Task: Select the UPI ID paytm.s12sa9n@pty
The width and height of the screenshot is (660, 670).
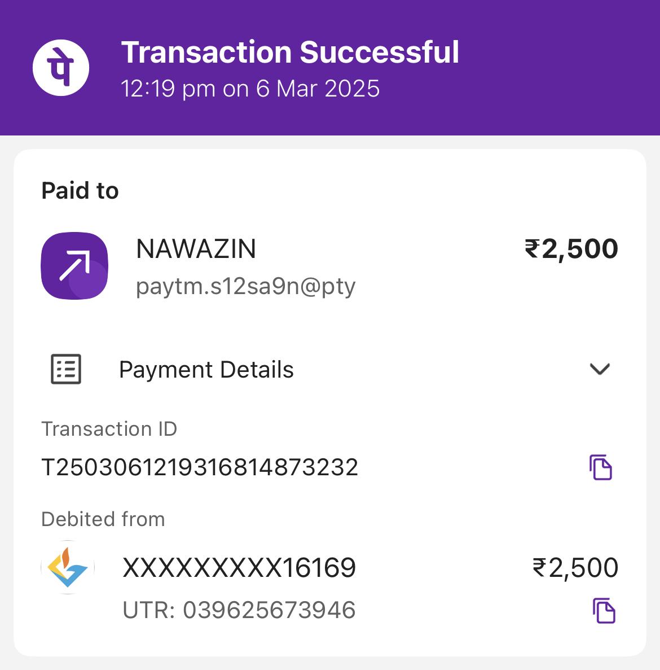Action: point(245,286)
